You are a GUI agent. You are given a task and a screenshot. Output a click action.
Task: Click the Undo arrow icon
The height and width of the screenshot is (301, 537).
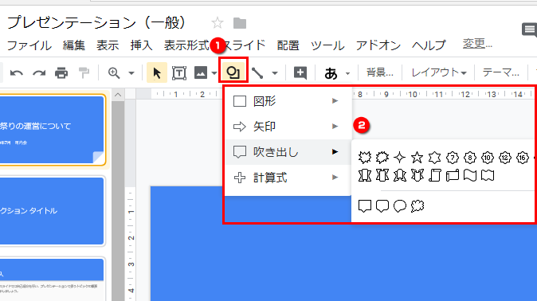pyautogui.click(x=17, y=72)
